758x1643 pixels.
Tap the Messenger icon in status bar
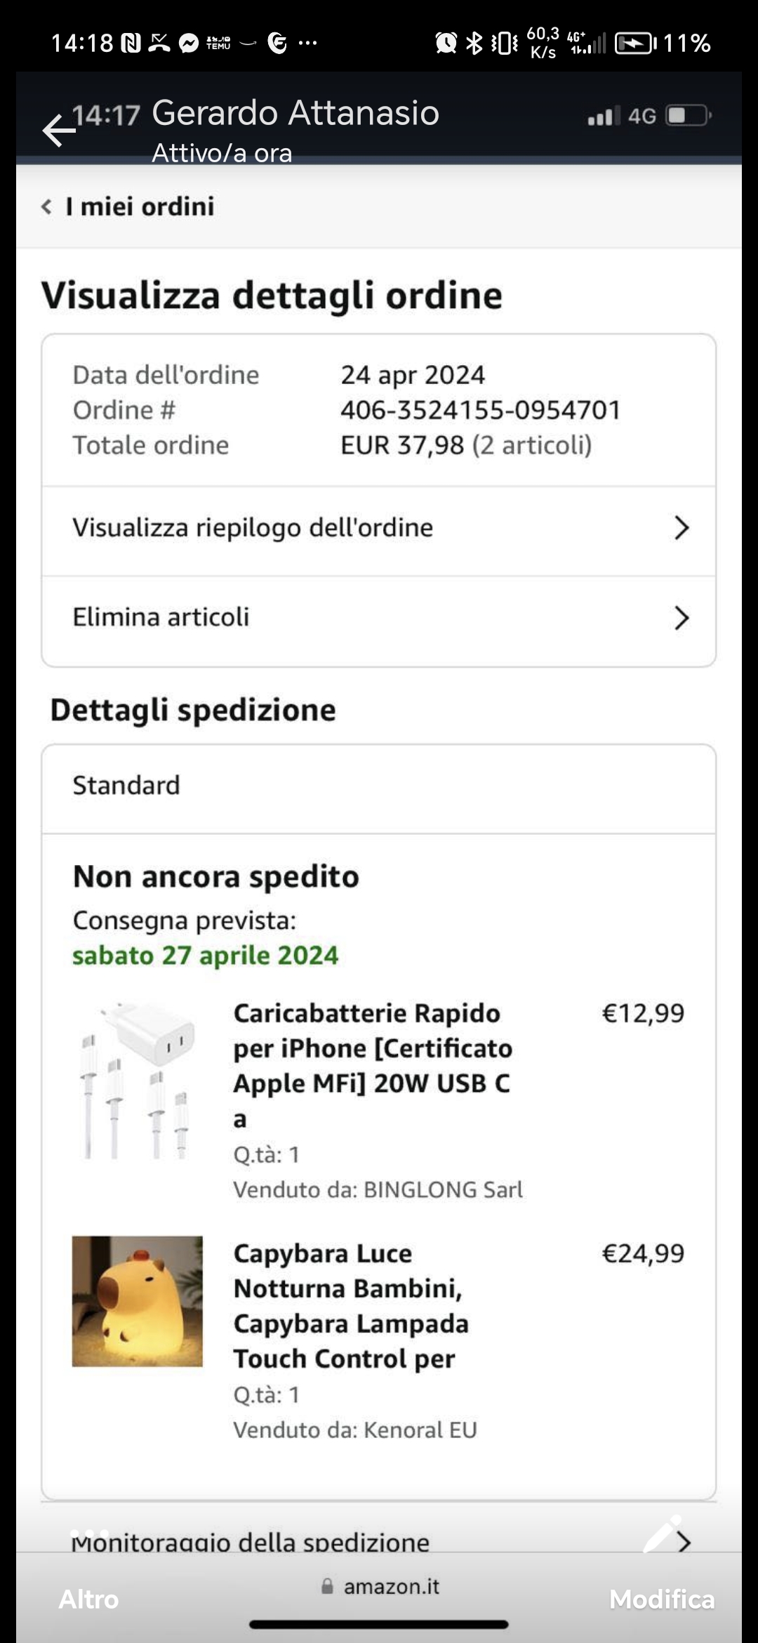(x=188, y=44)
